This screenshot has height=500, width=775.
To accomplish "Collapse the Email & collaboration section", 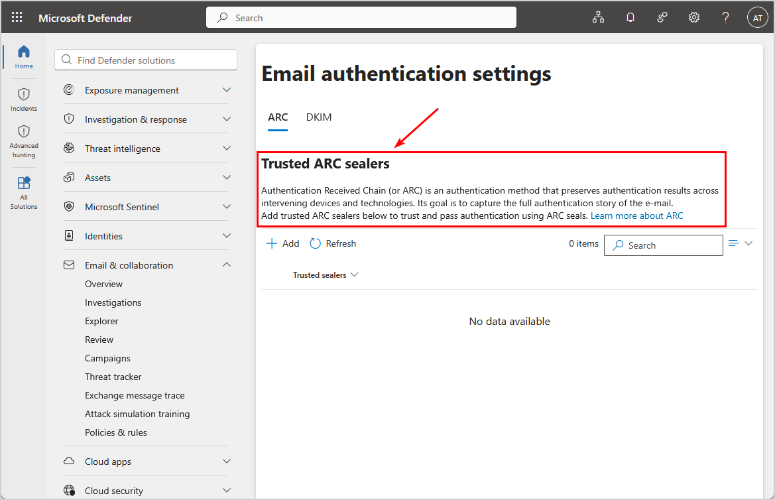I will tap(227, 265).
